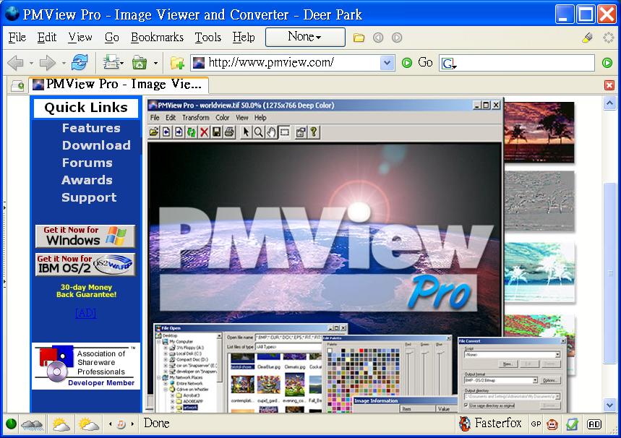Click the next track arrow in the status bar
This screenshot has width=621, height=438.
(132, 424)
